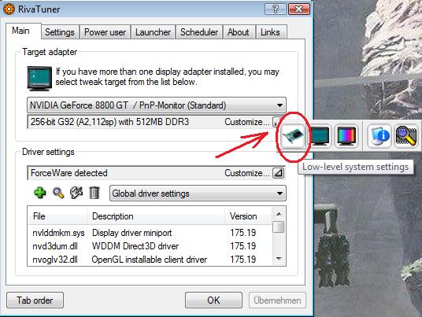The height and width of the screenshot is (317, 422).
Task: Select the nvoglv32.dll row
Action: 150,260
